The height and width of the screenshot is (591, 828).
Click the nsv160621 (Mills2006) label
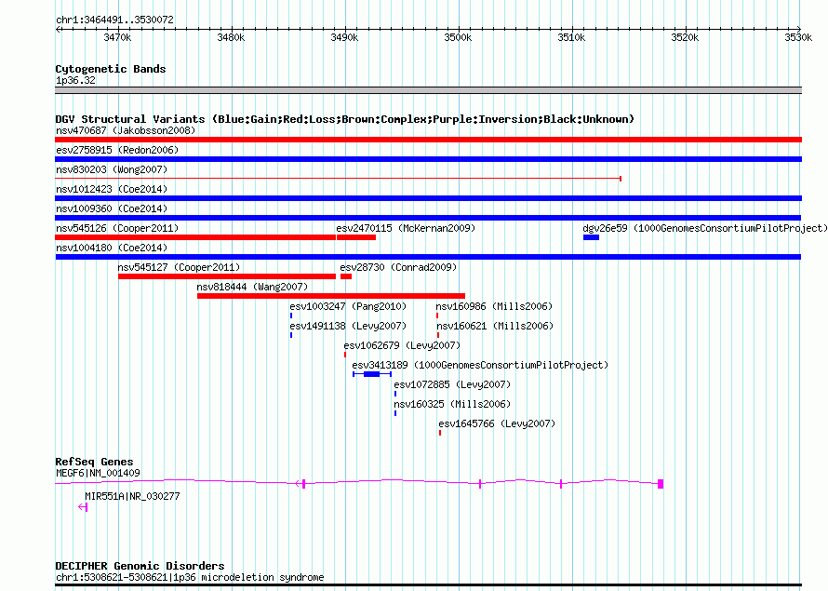click(495, 326)
